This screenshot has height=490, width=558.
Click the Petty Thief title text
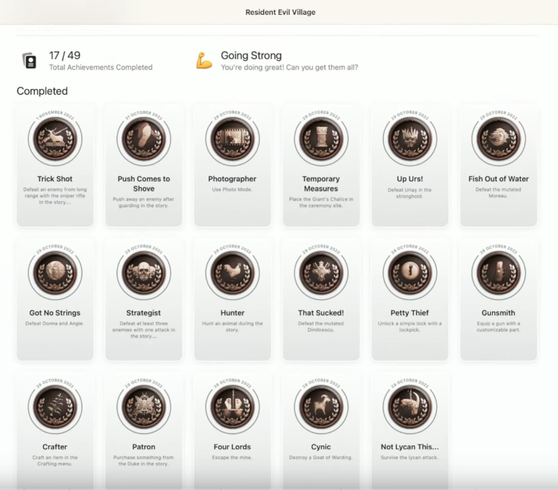tap(410, 313)
